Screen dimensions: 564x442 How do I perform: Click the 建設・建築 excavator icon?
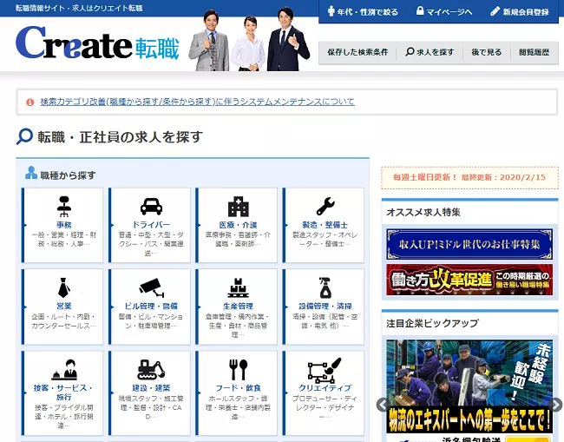(x=151, y=369)
